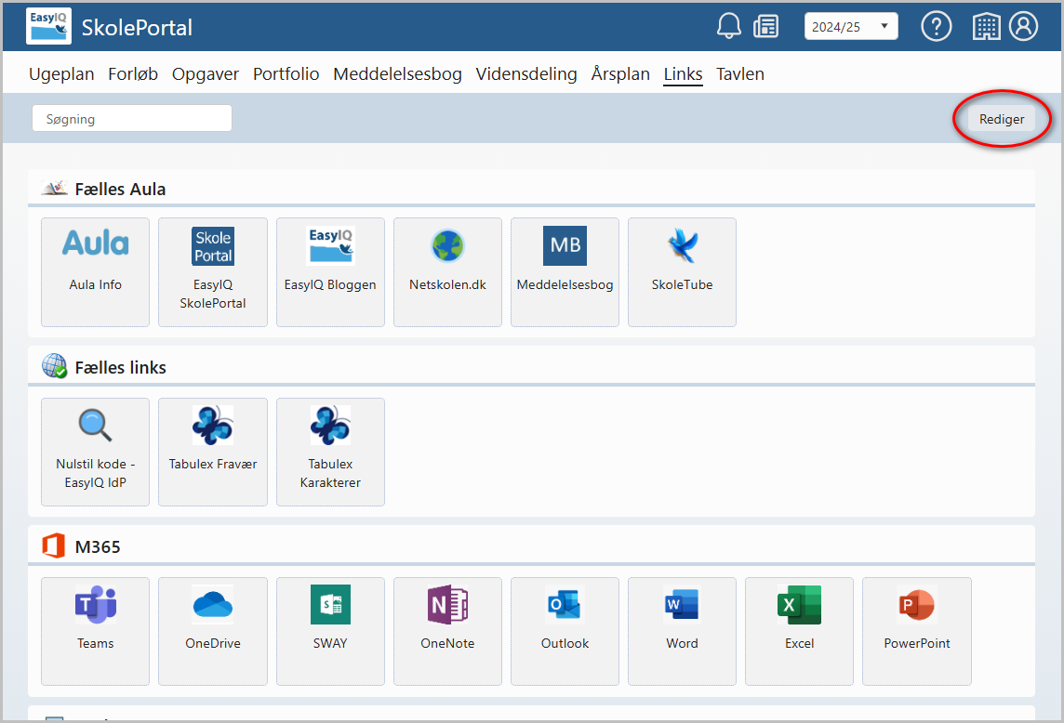Go to the Vidensdeling tab
The image size is (1064, 723).
[526, 74]
